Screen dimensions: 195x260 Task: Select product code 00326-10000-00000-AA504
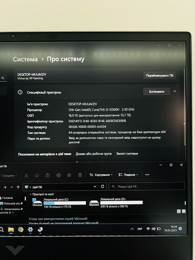(x=87, y=127)
